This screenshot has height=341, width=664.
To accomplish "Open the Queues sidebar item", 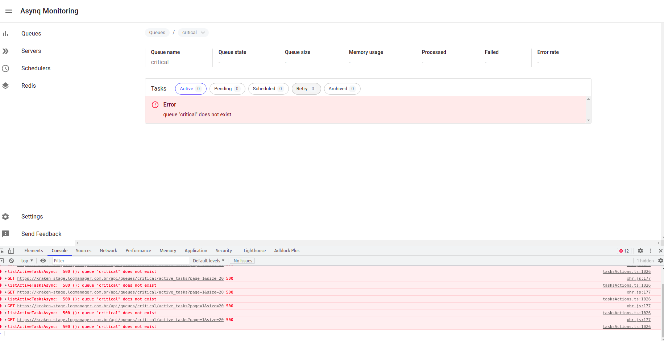I will coord(31,34).
